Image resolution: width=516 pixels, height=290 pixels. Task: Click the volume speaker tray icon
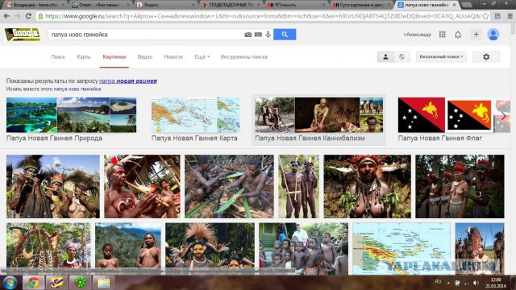(x=476, y=283)
